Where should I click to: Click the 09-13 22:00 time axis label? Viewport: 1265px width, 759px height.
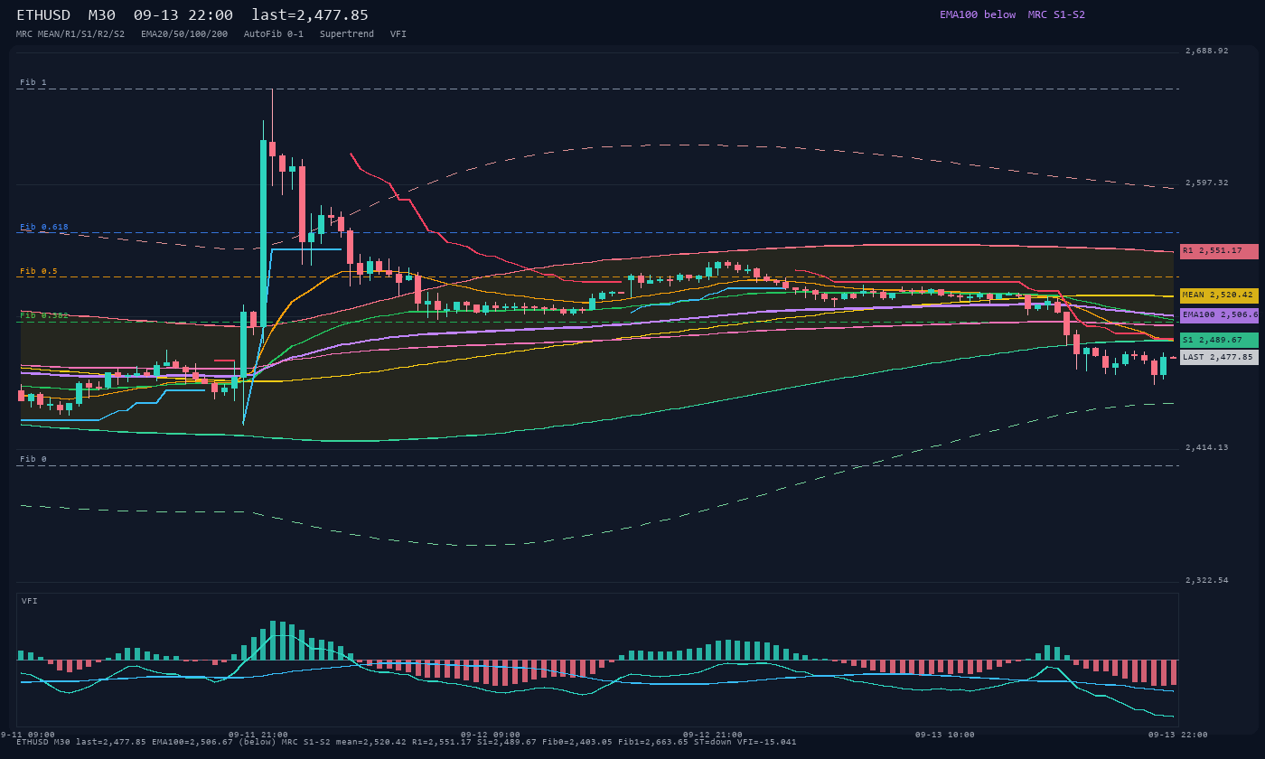click(x=1177, y=735)
